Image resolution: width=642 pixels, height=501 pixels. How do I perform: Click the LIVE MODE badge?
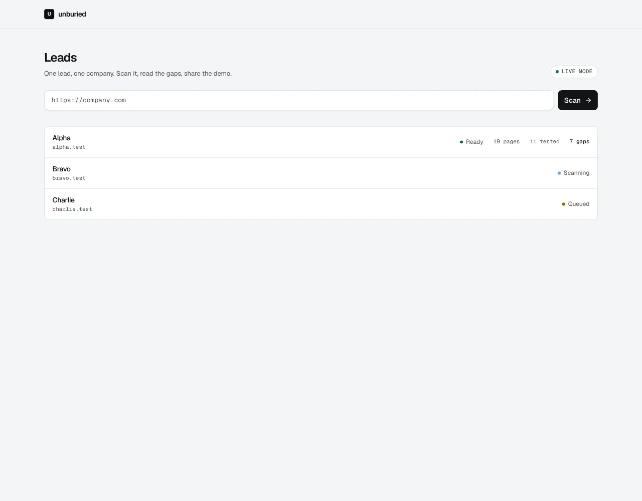coord(574,72)
